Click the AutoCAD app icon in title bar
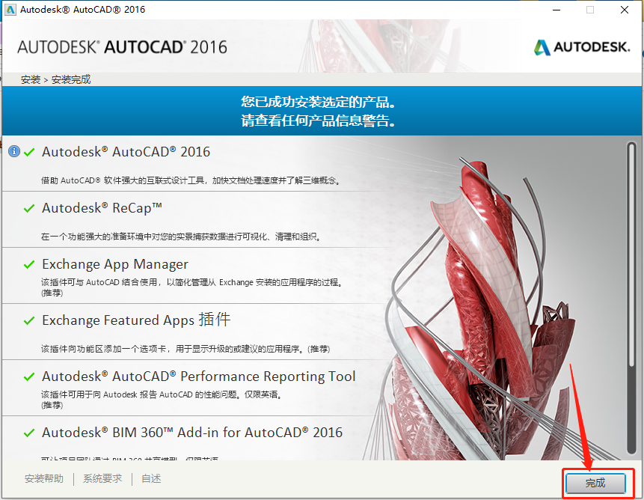The height and width of the screenshot is (500, 644). [10, 10]
